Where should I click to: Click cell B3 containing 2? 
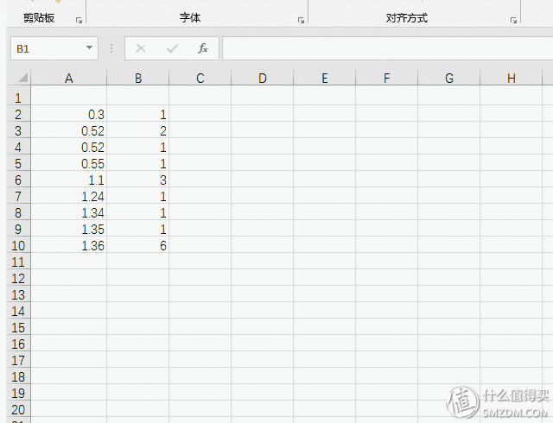click(138, 130)
